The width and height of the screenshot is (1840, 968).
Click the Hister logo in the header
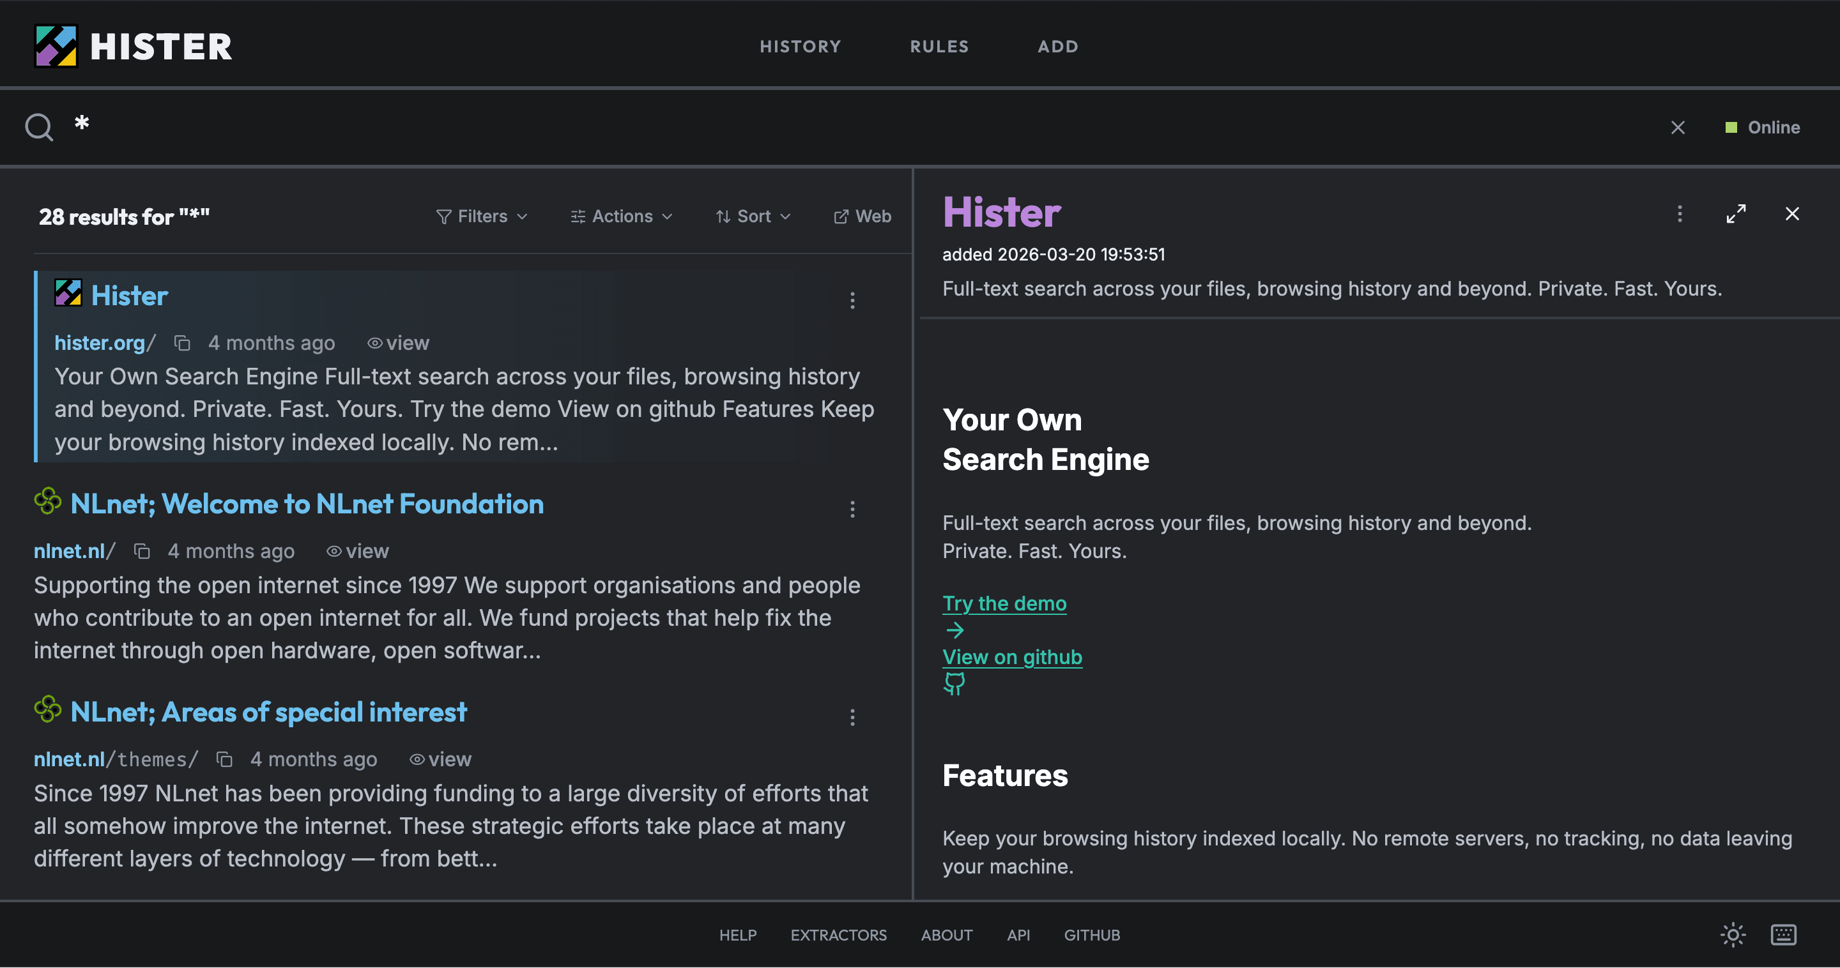pos(133,47)
